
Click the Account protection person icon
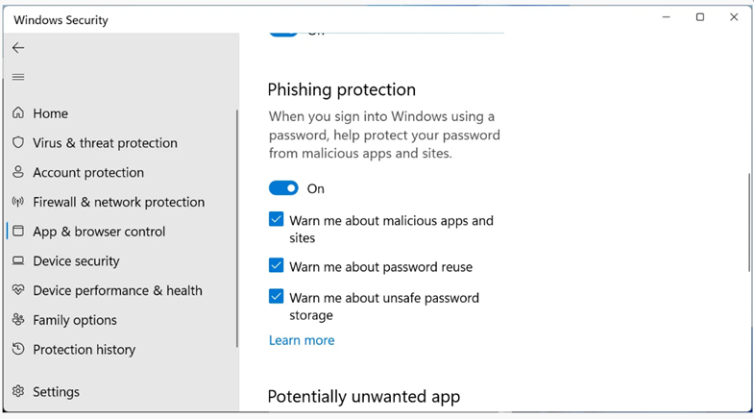[18, 172]
